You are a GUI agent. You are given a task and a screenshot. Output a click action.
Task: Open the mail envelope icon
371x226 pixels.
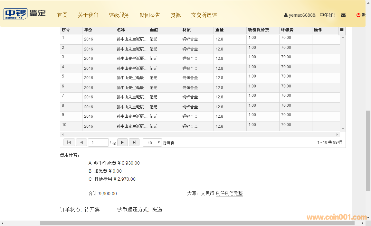click(x=343, y=15)
